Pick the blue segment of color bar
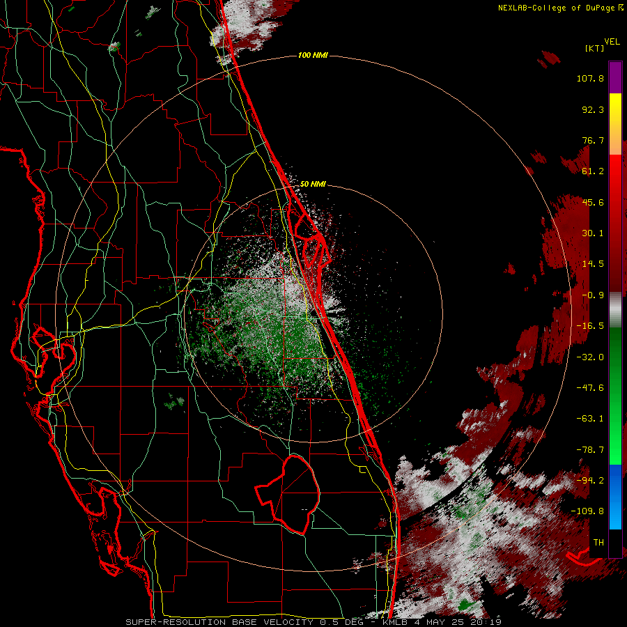Screen dimensions: 627x627 (615, 497)
